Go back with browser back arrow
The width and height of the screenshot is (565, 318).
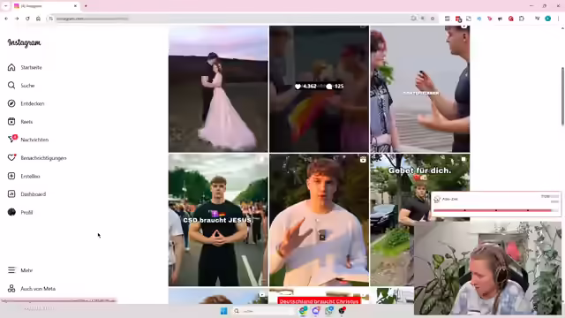click(6, 19)
